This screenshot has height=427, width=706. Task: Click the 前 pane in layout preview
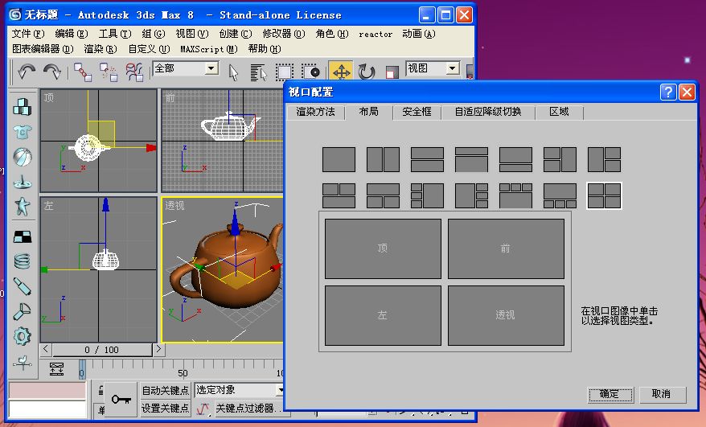tap(506, 248)
